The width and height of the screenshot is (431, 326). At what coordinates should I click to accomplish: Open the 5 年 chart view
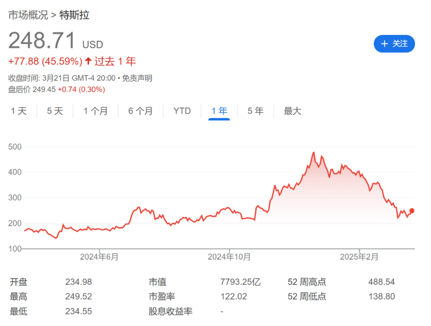click(x=256, y=111)
